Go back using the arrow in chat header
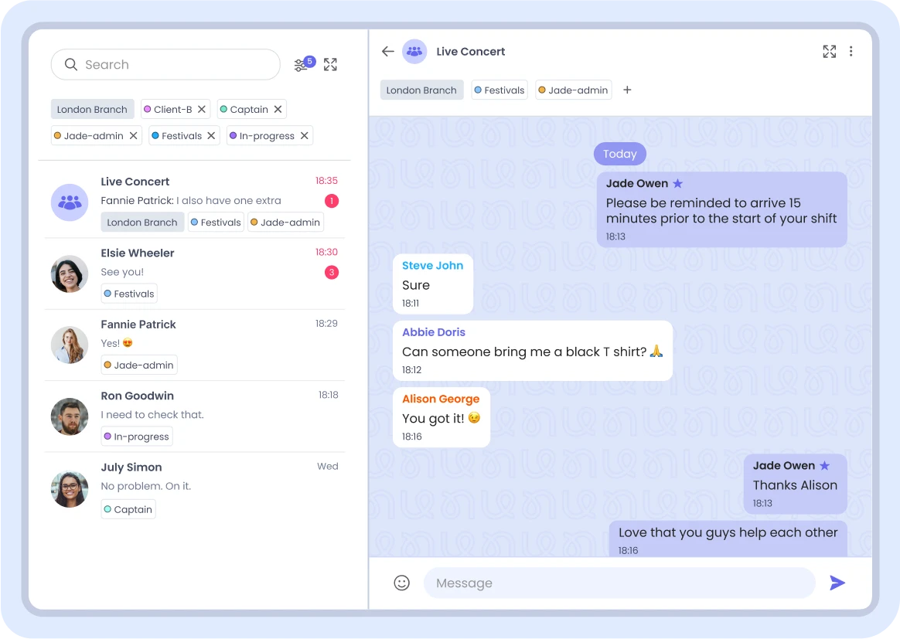 pyautogui.click(x=387, y=51)
